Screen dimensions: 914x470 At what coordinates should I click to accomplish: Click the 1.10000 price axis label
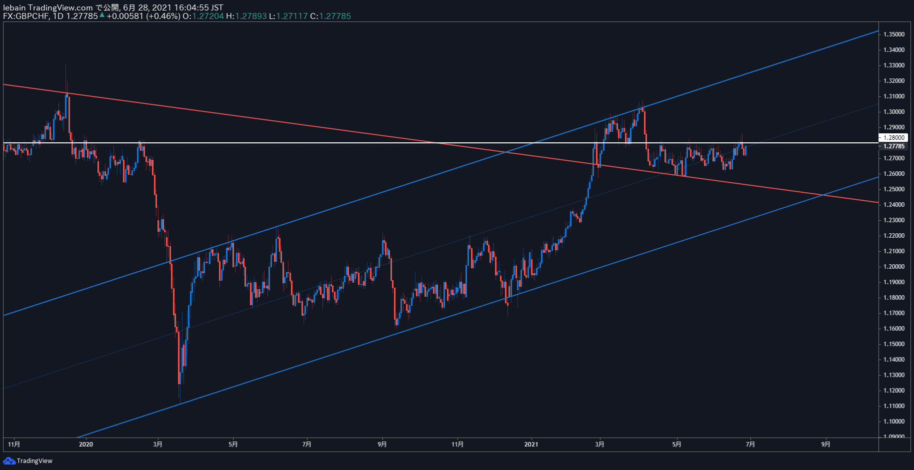(894, 422)
